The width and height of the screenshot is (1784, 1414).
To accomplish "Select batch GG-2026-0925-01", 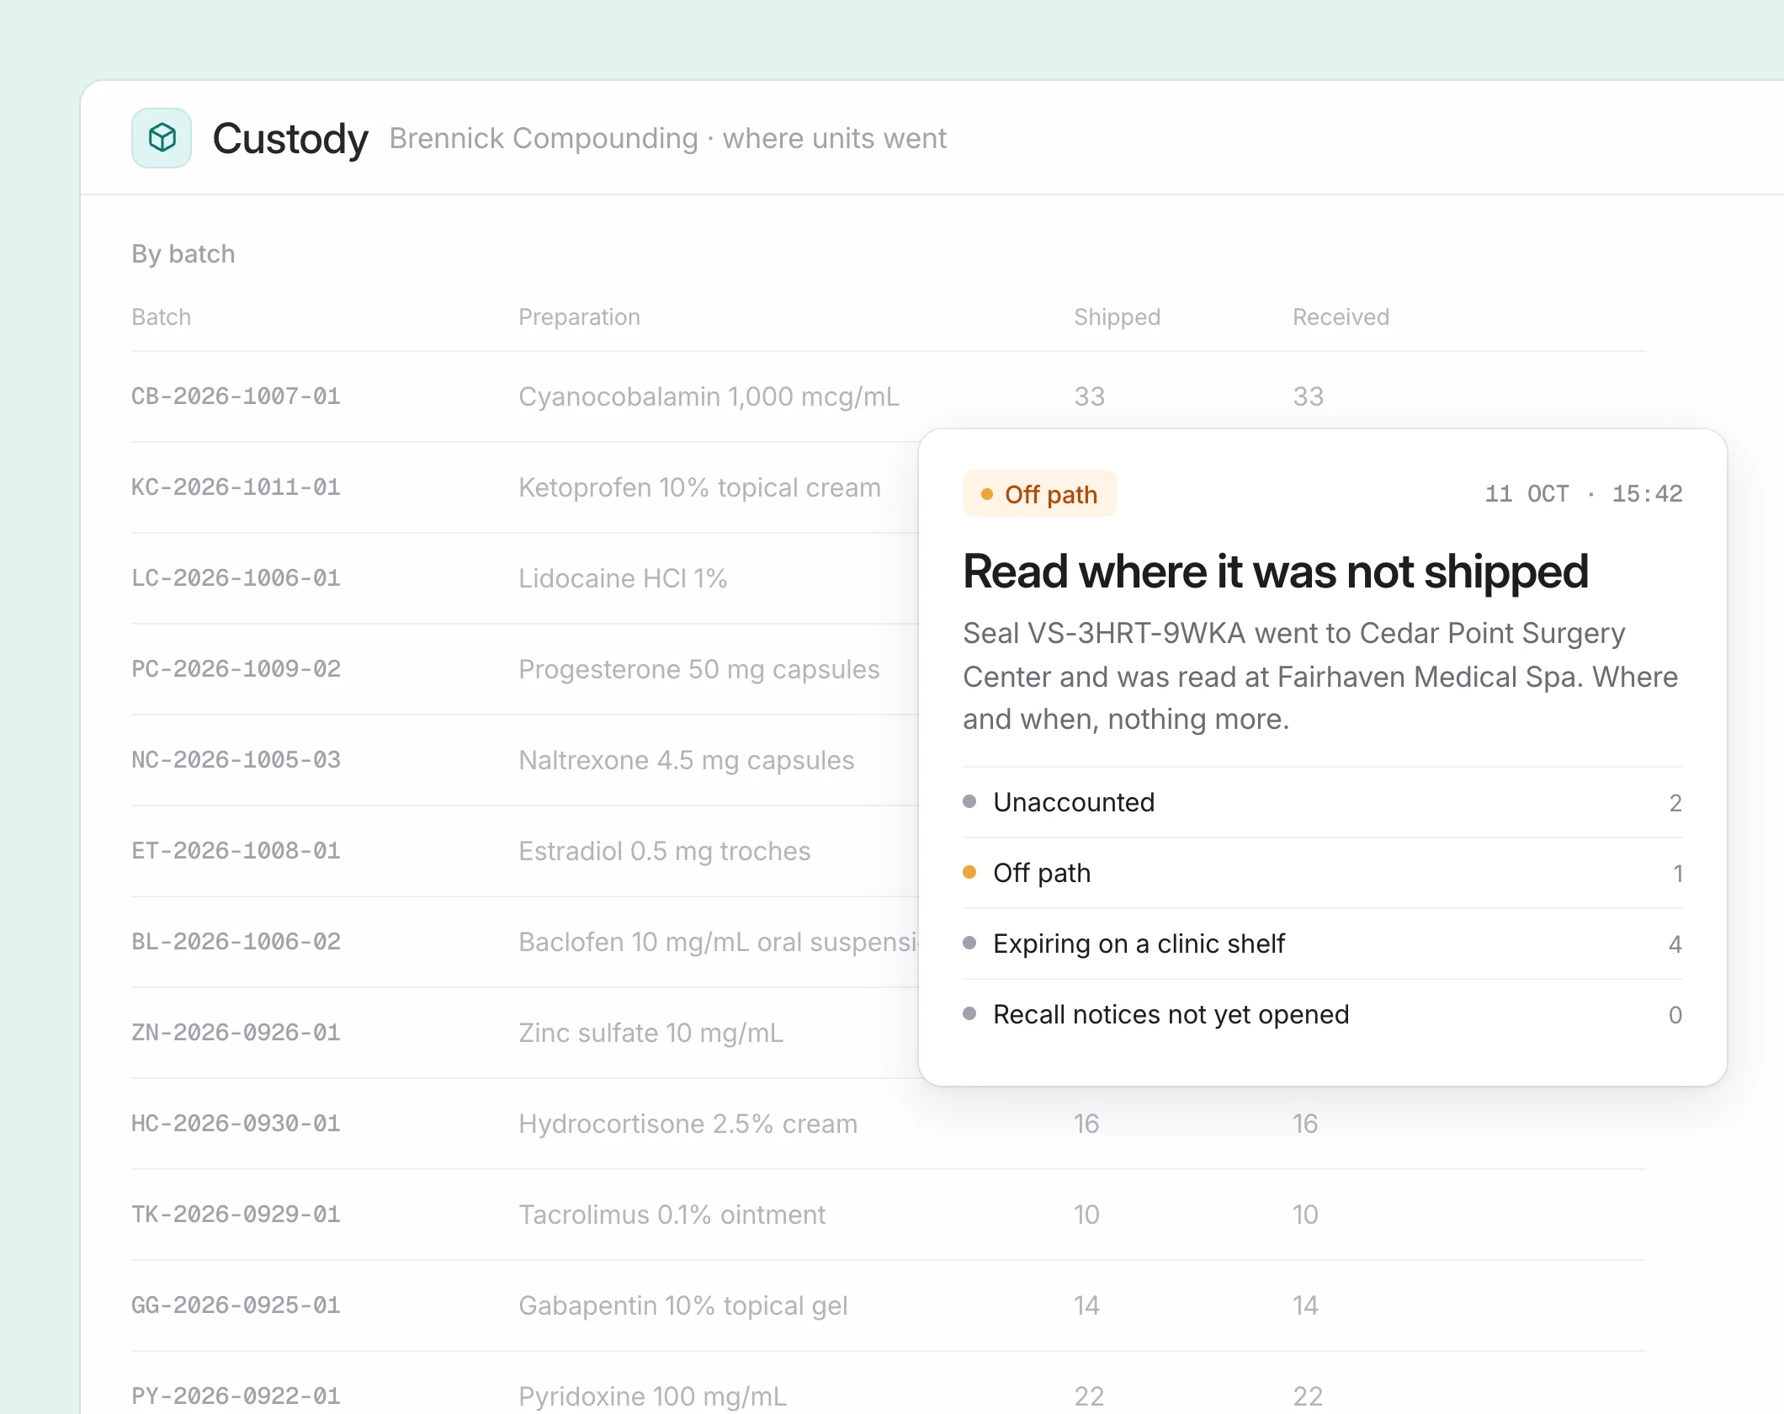I will click(x=236, y=1305).
